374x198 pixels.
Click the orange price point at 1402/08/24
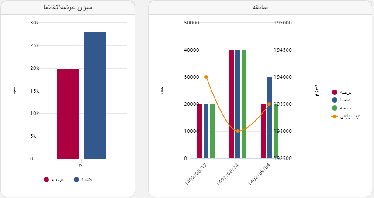238,131
